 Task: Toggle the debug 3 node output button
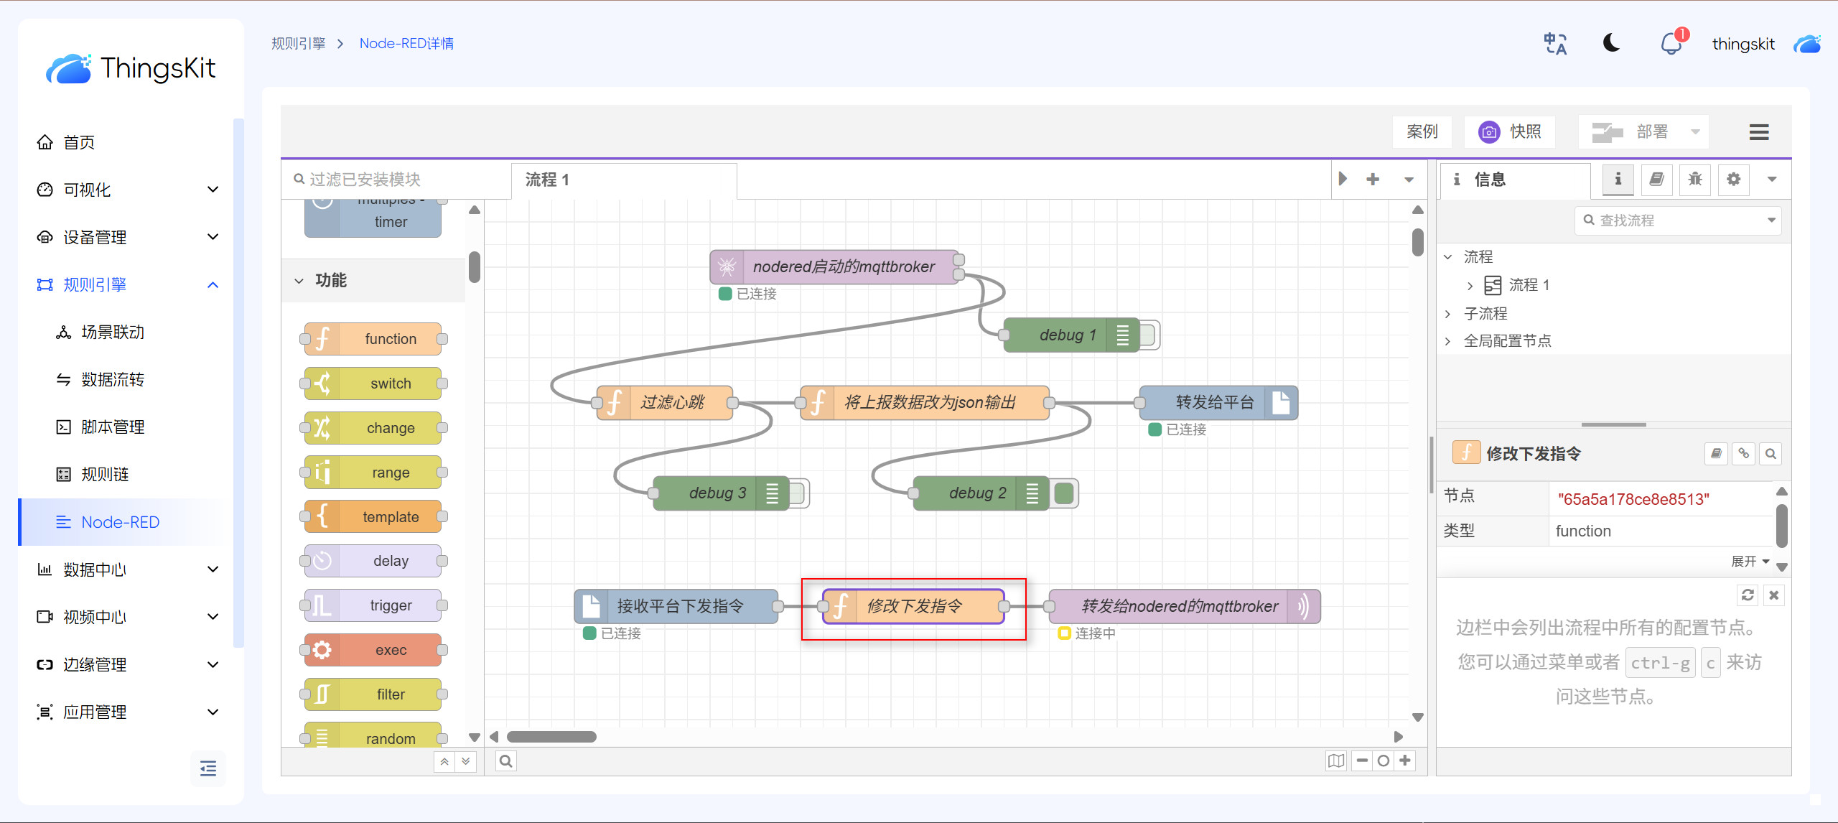[x=799, y=493]
